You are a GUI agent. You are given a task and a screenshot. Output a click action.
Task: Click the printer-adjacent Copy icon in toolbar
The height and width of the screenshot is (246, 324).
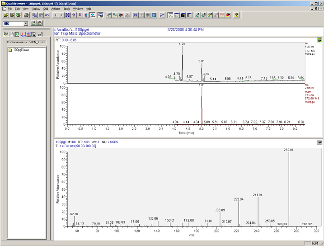(x=35, y=15)
